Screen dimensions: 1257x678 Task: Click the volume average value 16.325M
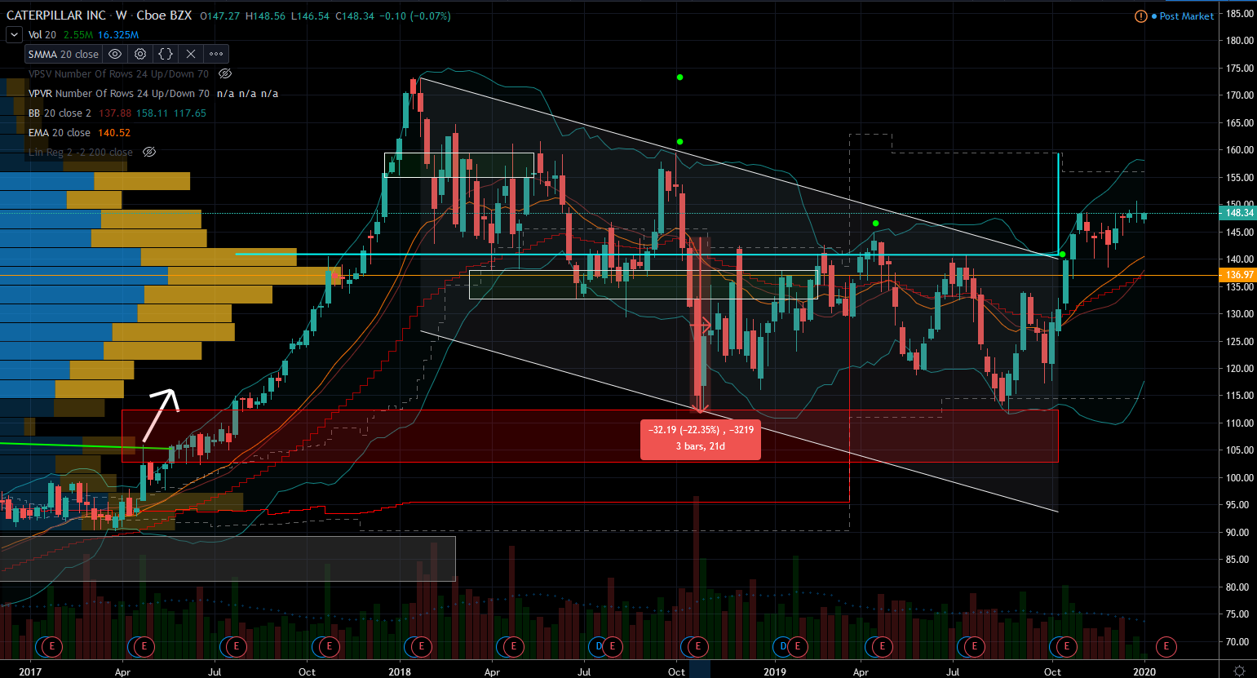coord(118,34)
